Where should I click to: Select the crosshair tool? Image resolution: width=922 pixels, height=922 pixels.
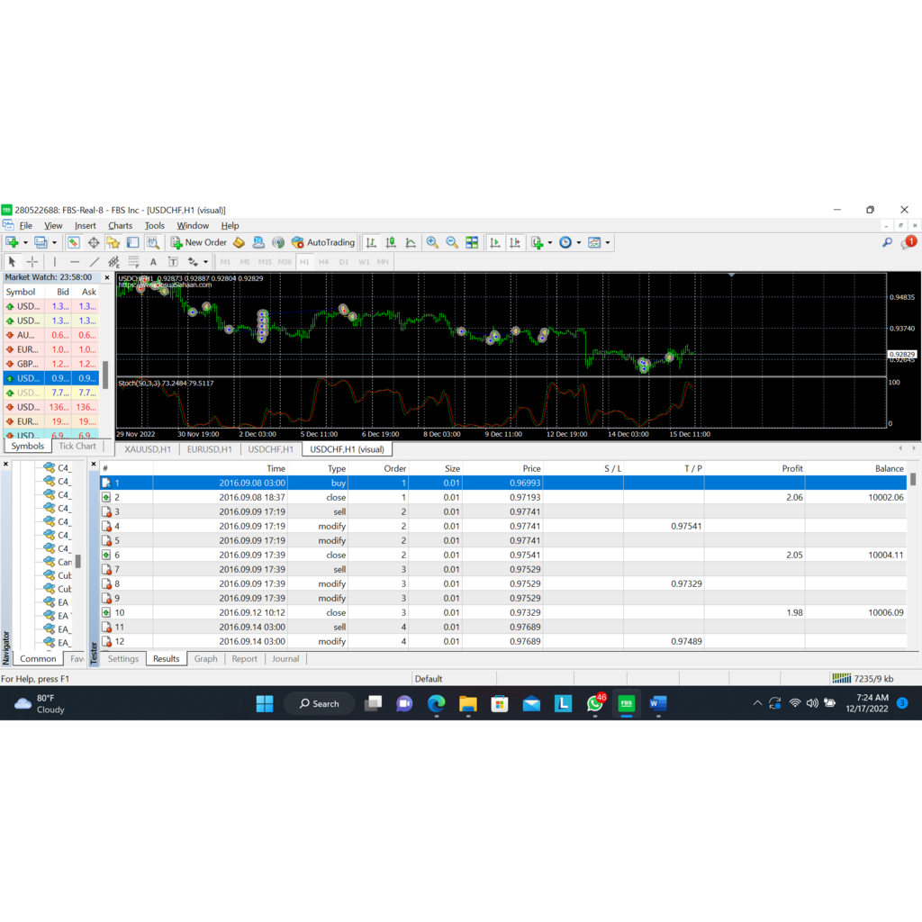pos(32,262)
